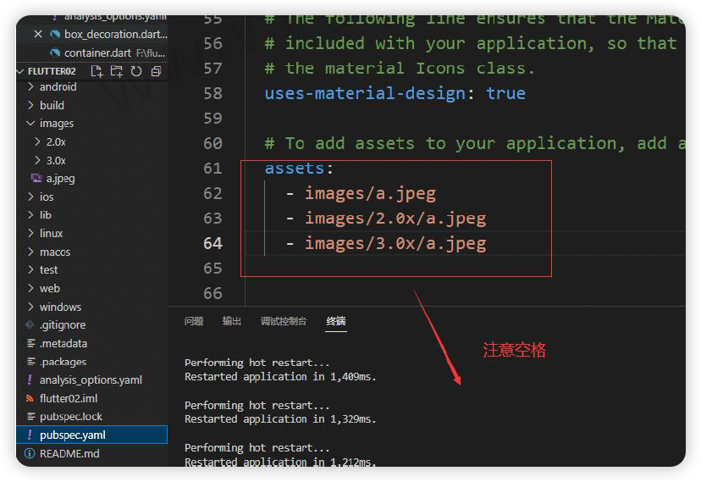Click the RSS icon beside flutter02.iml
This screenshot has height=482, width=701.
(x=30, y=398)
